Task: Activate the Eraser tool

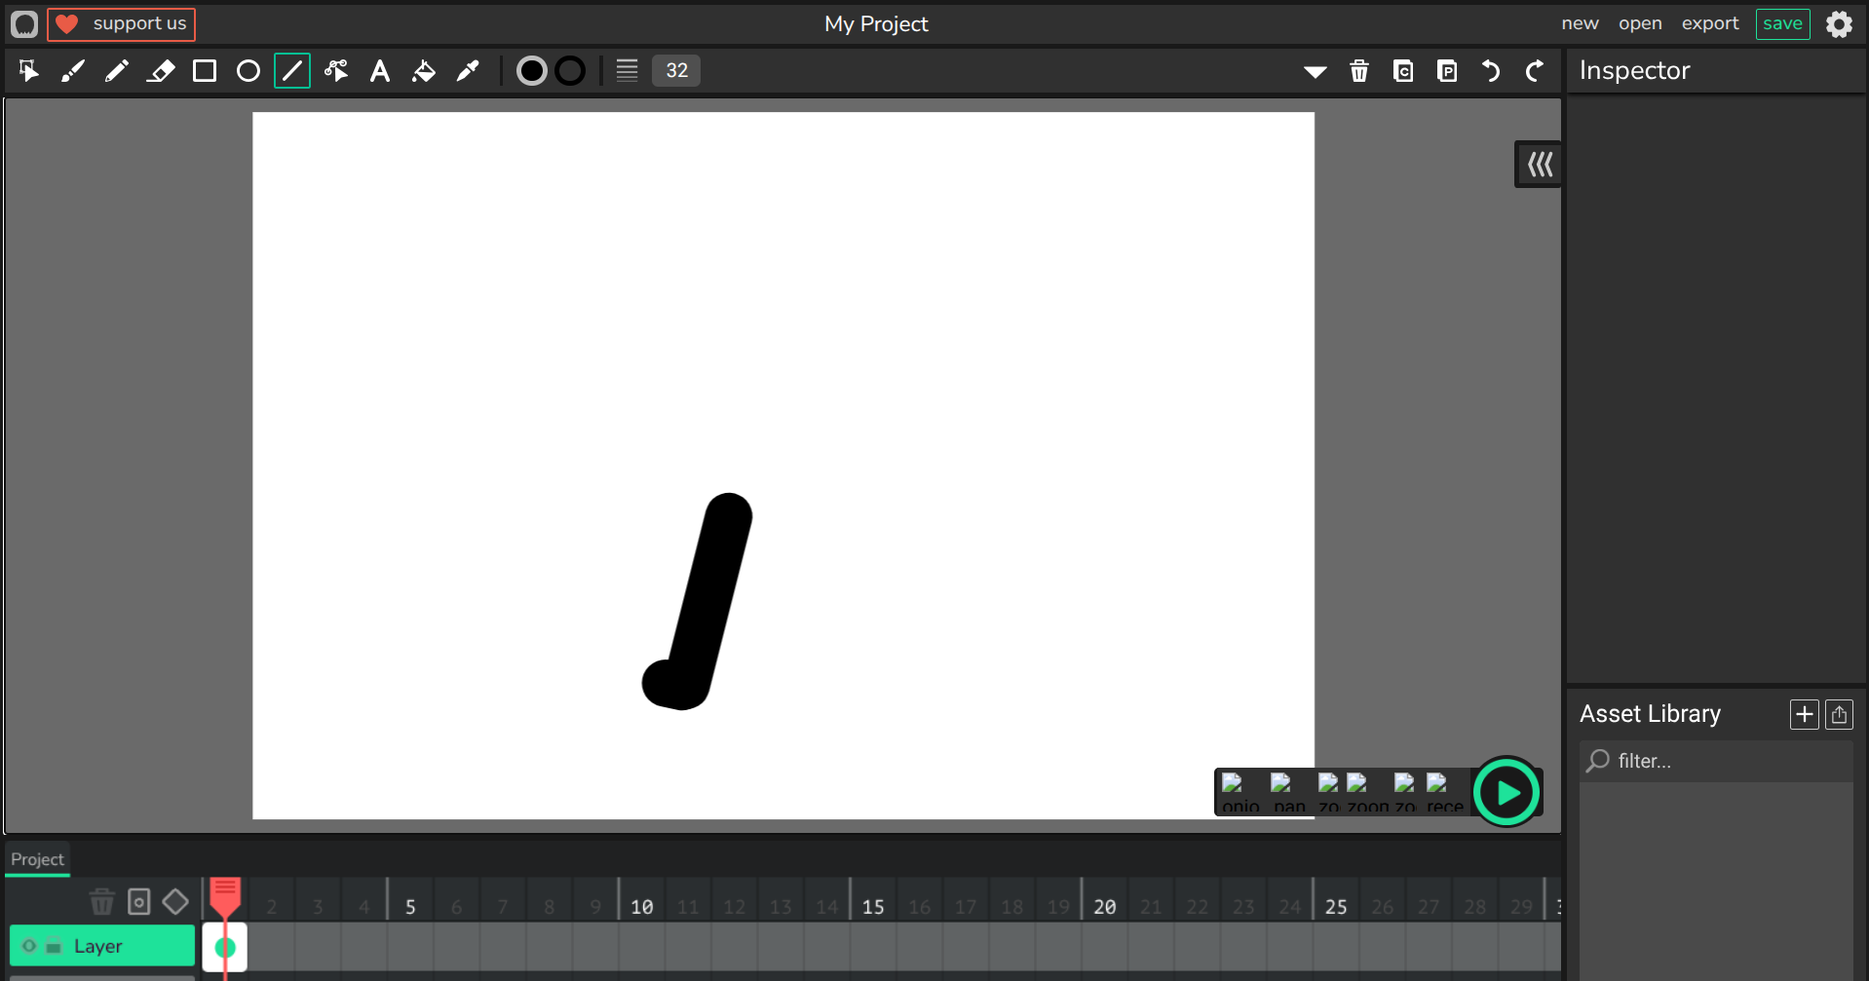Action: coord(161,71)
